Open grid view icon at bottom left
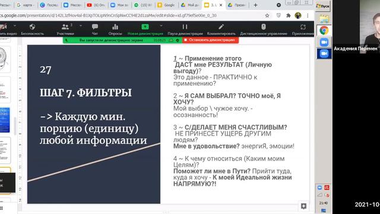Screen dimensions: 380x214 click(x=1, y=209)
